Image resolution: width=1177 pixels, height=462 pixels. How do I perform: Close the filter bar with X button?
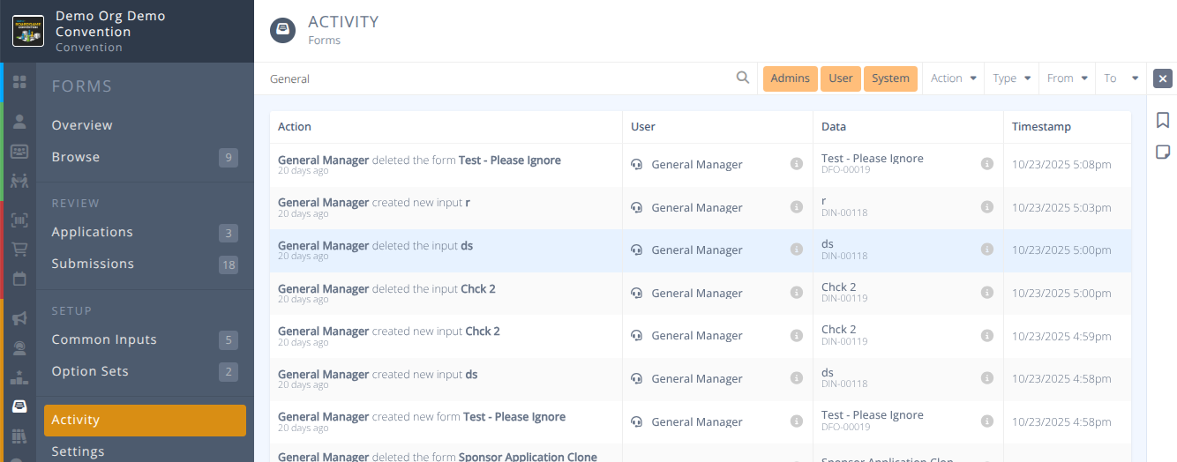[1163, 78]
